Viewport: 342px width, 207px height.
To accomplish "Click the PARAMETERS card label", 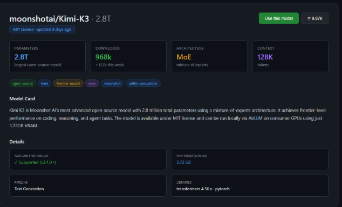I will pyautogui.click(x=26, y=49).
